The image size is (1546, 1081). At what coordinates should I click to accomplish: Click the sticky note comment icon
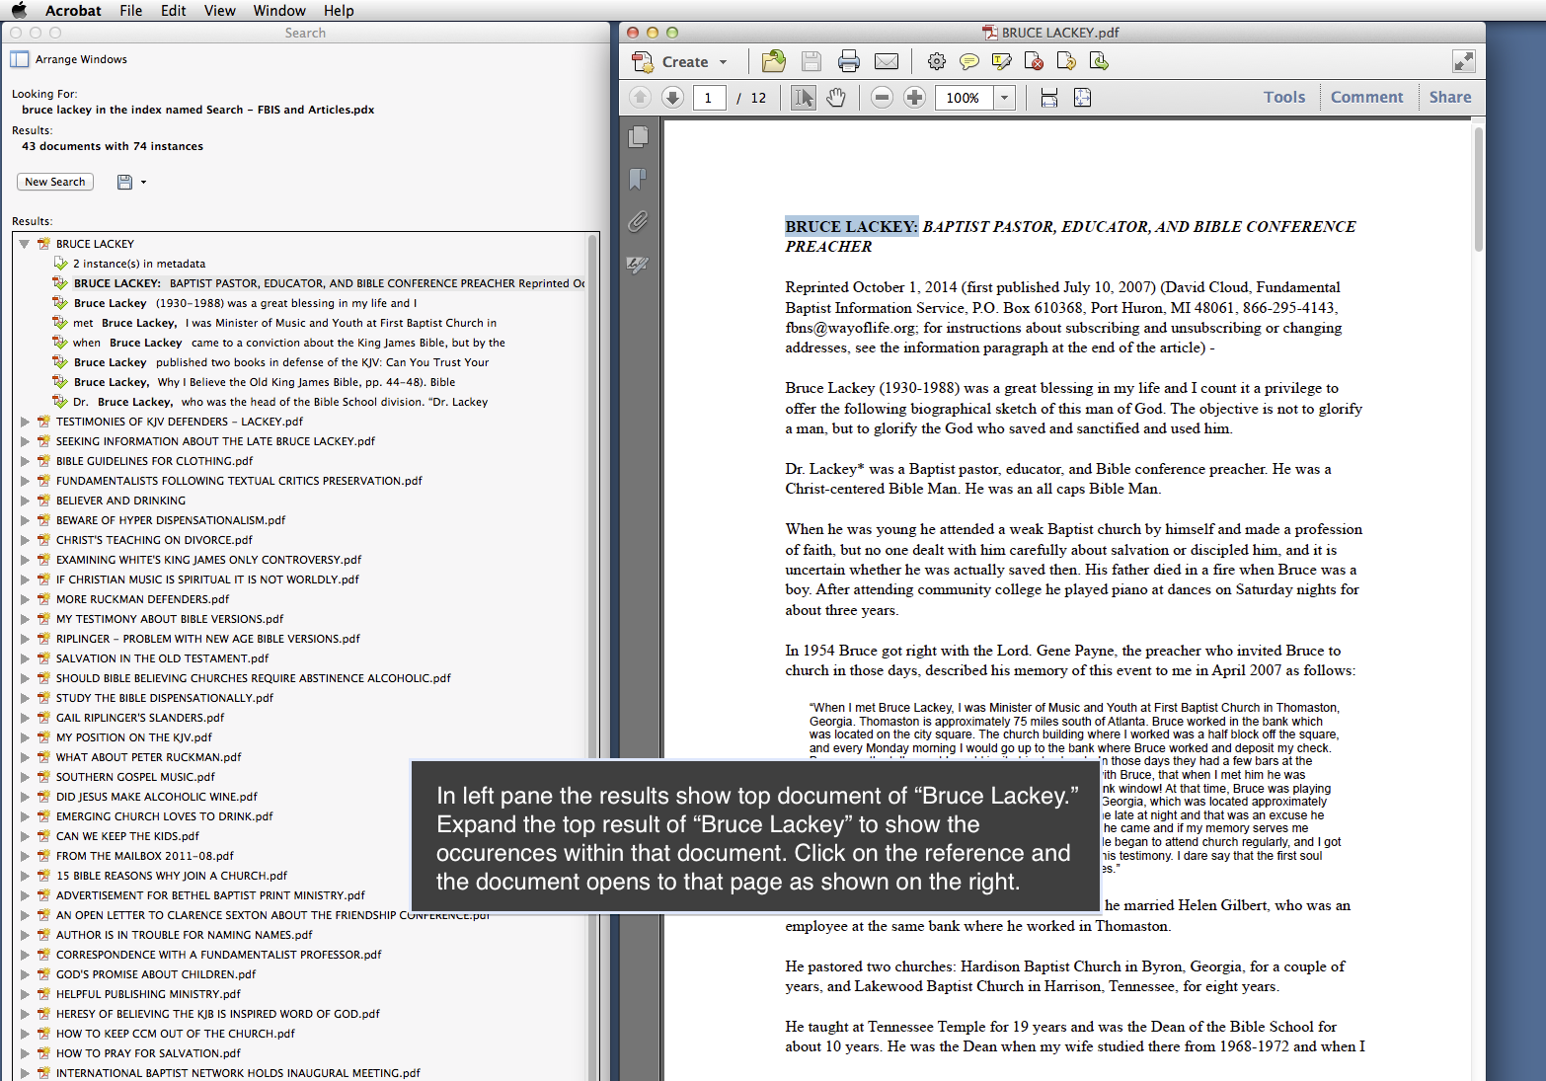pyautogui.click(x=969, y=61)
